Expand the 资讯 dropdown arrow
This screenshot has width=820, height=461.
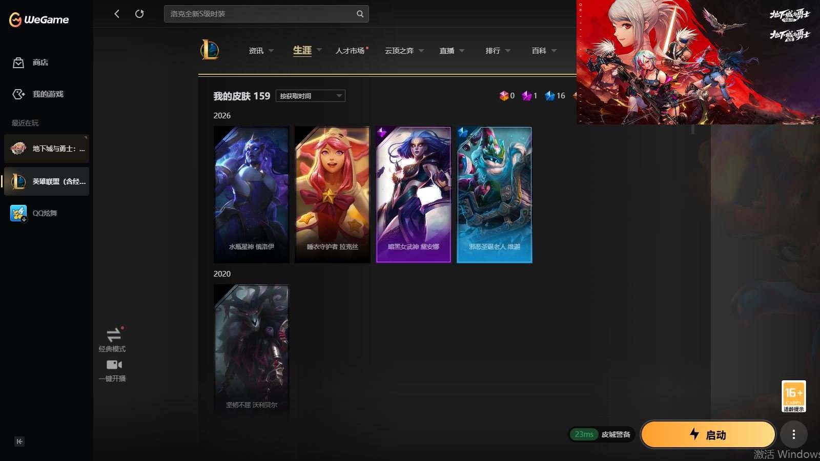(271, 51)
